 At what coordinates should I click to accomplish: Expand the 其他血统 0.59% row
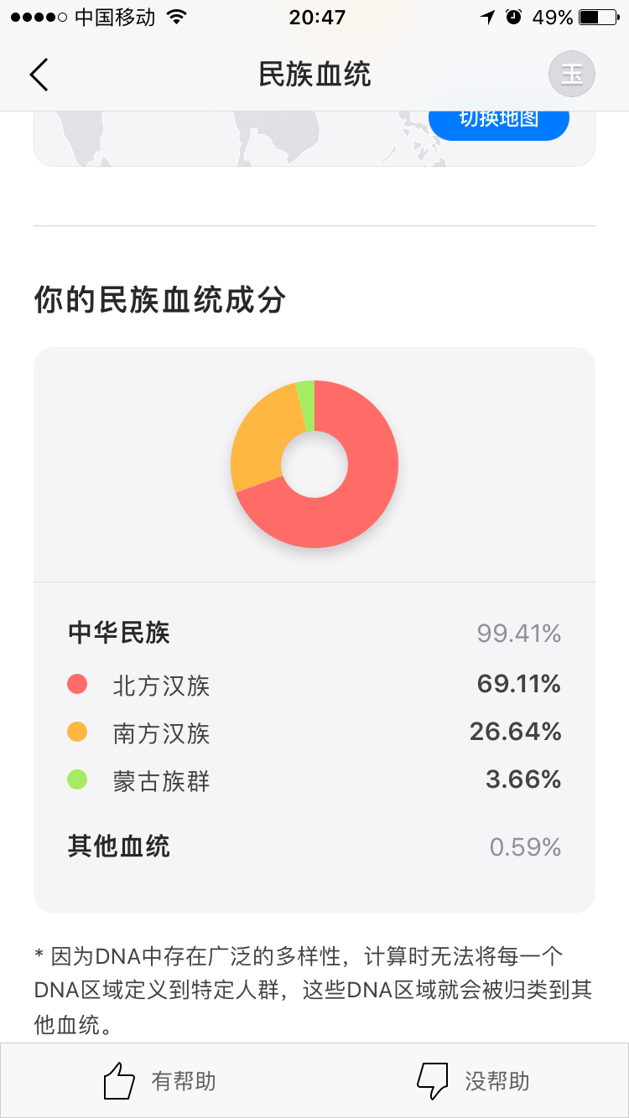(x=314, y=846)
